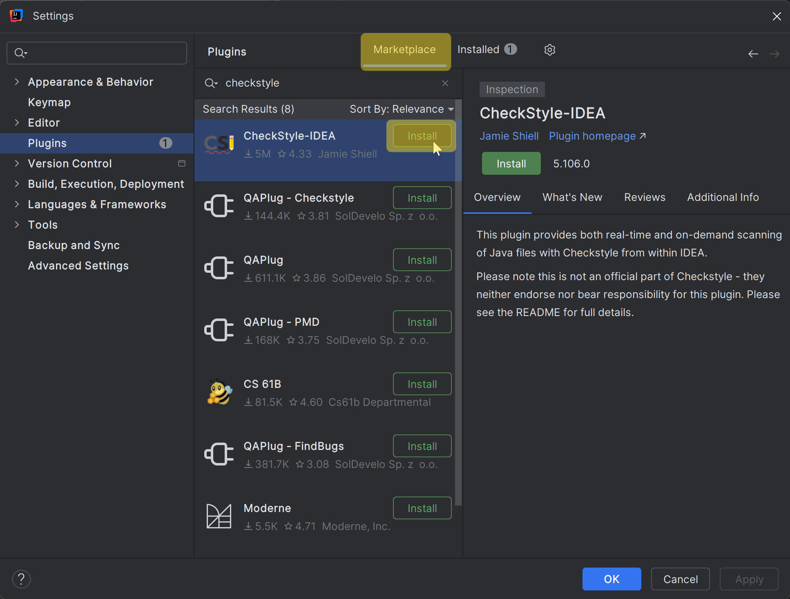Image resolution: width=790 pixels, height=599 pixels.
Task: Switch to the Marketplace tab
Action: pyautogui.click(x=405, y=50)
